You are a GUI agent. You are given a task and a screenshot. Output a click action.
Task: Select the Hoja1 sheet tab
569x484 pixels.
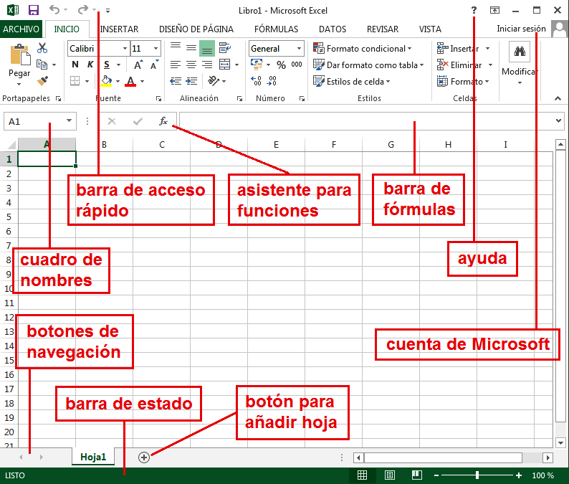coord(93,457)
